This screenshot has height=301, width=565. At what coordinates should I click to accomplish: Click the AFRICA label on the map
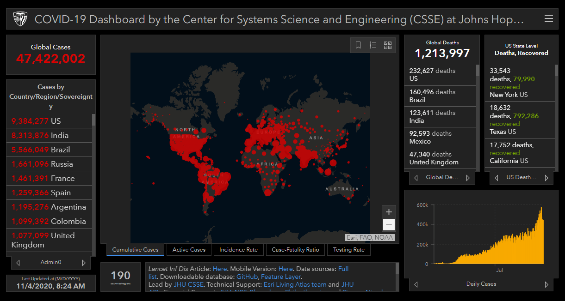click(268, 164)
